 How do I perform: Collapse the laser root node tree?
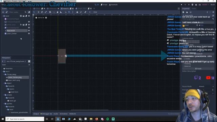[x=2, y=16]
